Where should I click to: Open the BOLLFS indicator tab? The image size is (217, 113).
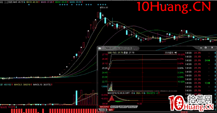point(132,107)
